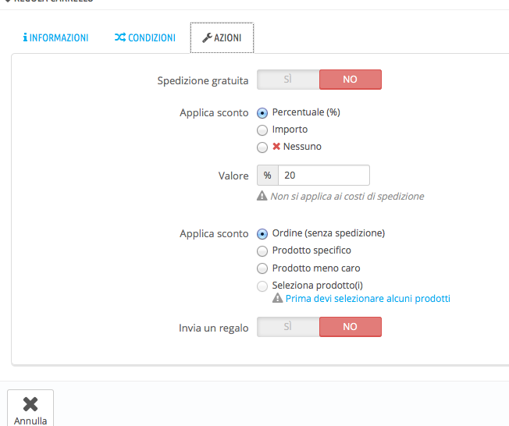Click warning icon beside product selection message
Image resolution: width=509 pixels, height=426 pixels.
coord(278,298)
